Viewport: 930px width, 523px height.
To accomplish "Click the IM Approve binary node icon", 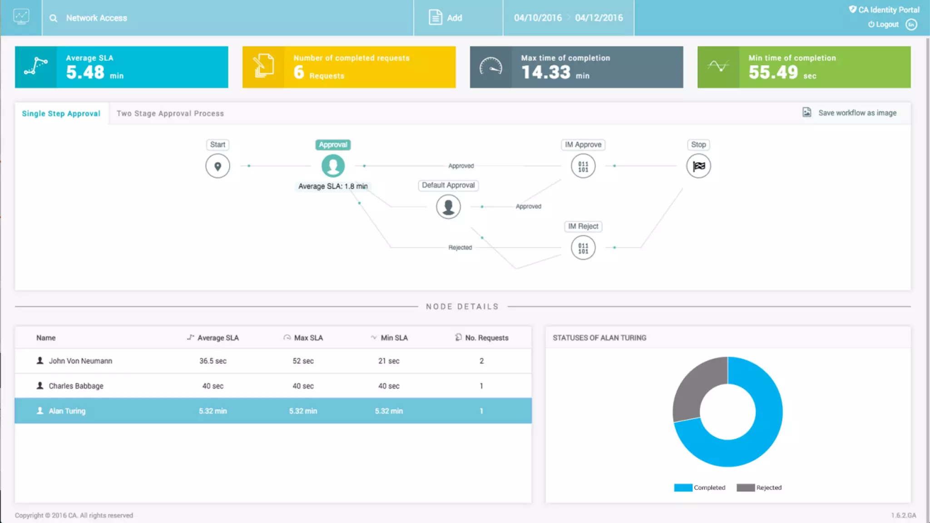I will (583, 166).
